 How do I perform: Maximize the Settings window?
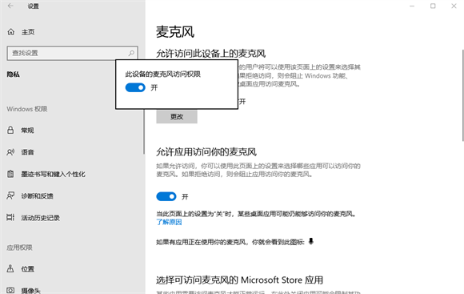click(x=433, y=6)
